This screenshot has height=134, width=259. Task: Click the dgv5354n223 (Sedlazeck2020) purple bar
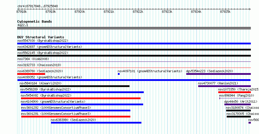pos(219,74)
